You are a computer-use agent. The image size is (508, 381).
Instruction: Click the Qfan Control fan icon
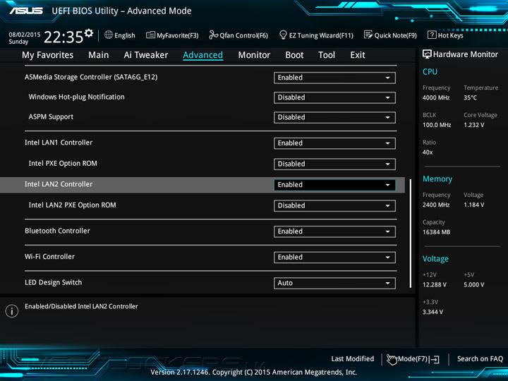point(213,35)
